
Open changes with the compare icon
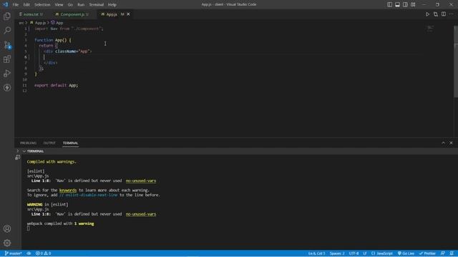(436, 14)
